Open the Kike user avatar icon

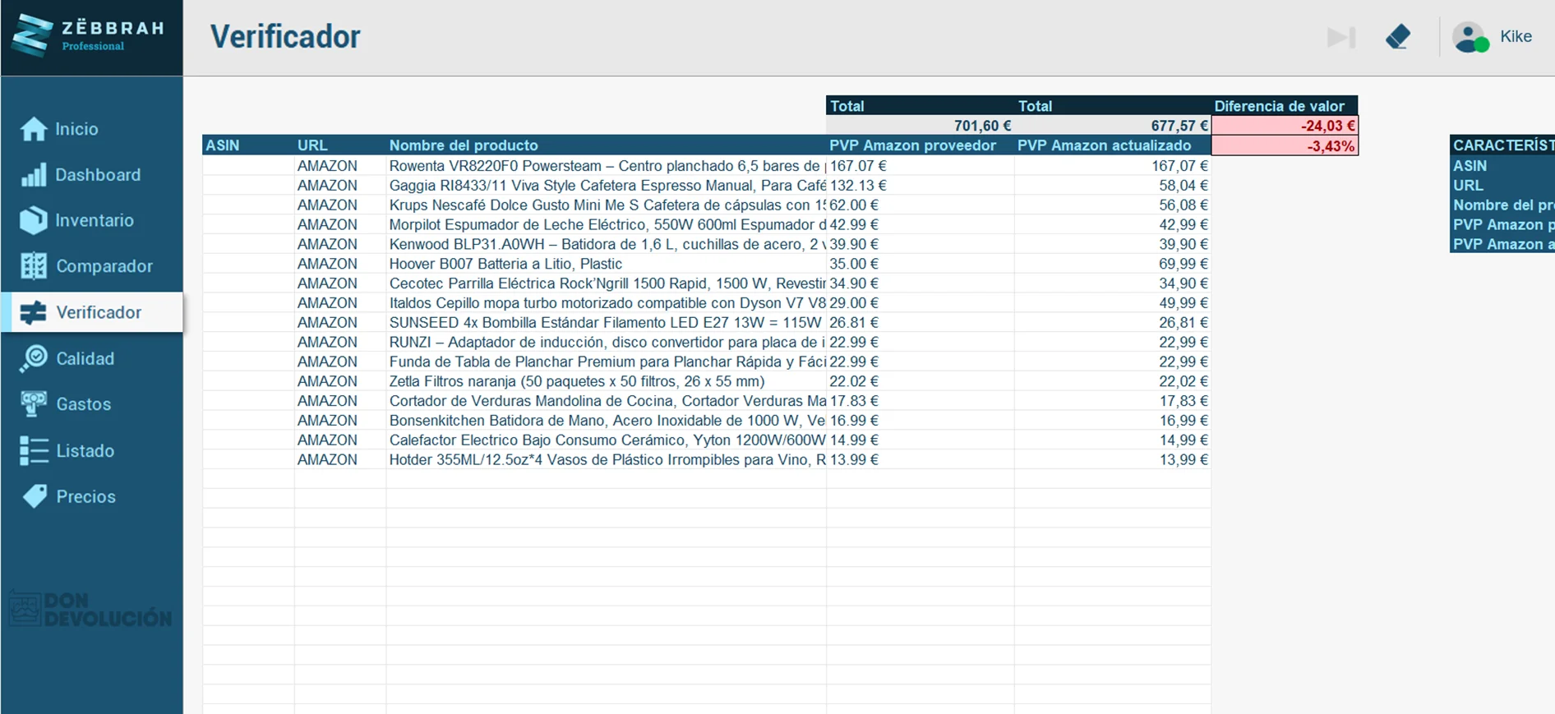tap(1470, 37)
